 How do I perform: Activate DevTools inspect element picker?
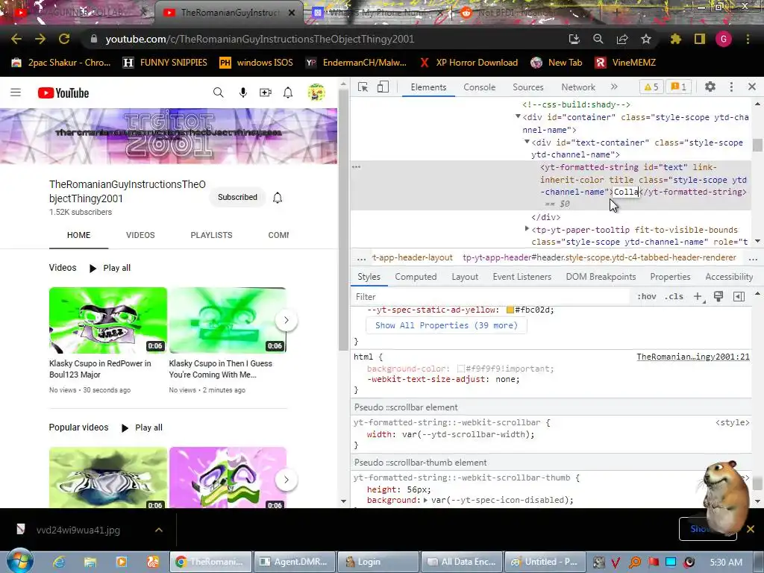pos(363,87)
